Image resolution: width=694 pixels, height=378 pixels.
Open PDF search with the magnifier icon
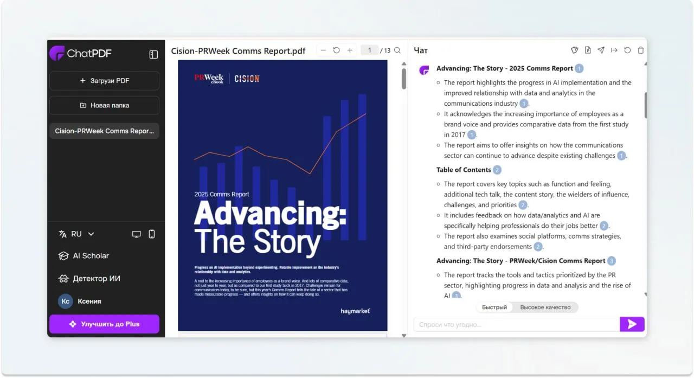pos(397,50)
